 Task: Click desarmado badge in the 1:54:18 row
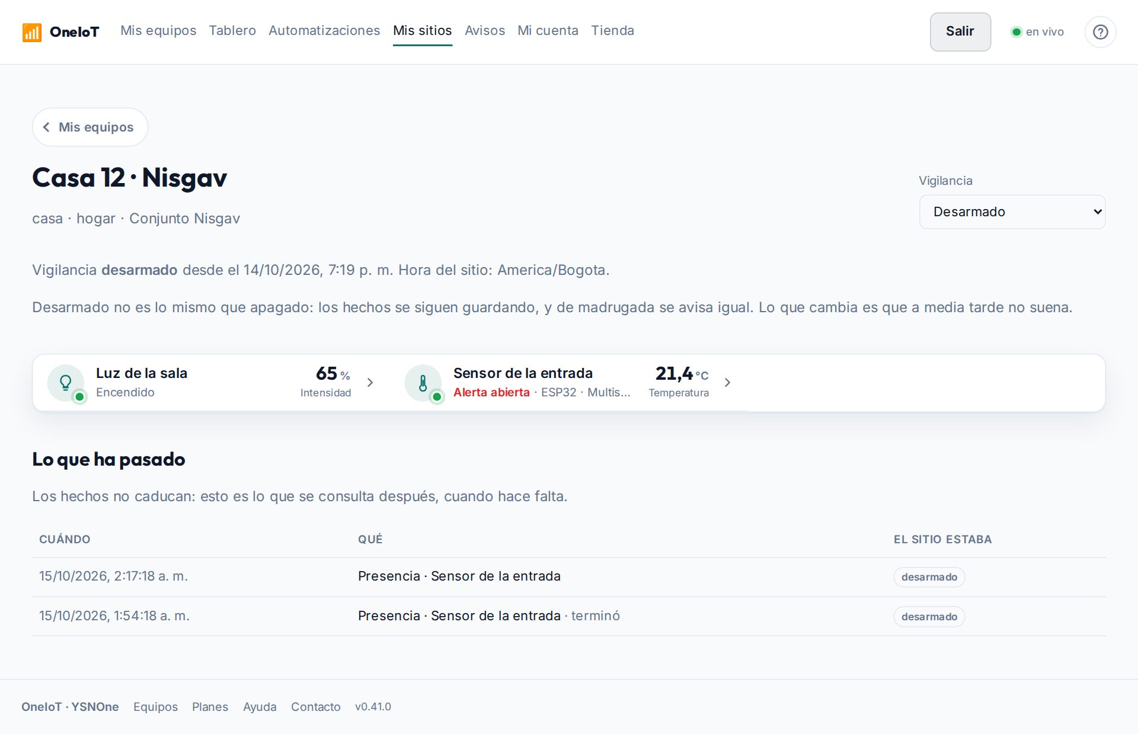pos(929,617)
